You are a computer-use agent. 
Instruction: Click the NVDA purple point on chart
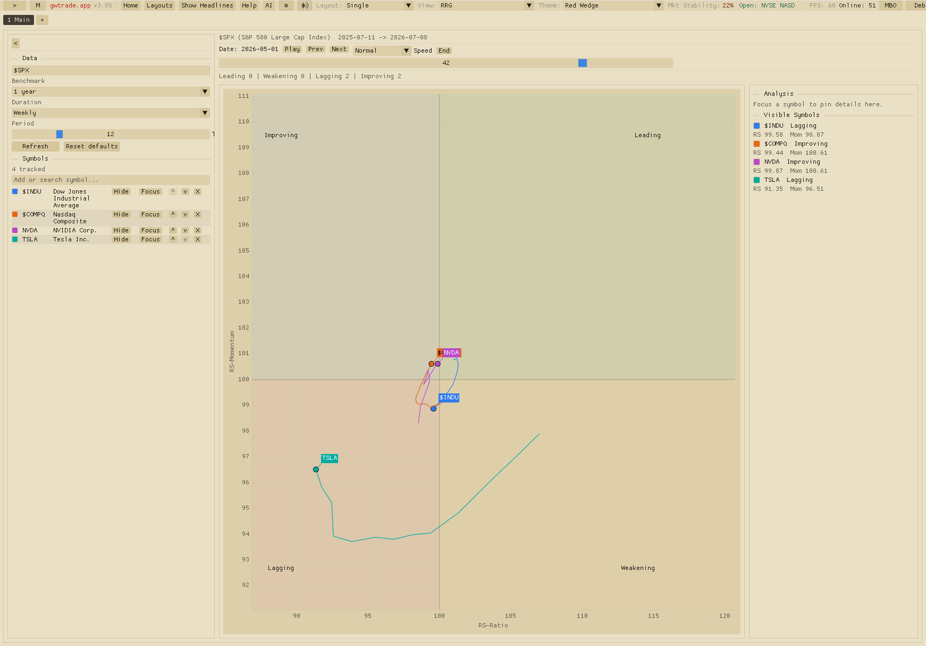(437, 364)
